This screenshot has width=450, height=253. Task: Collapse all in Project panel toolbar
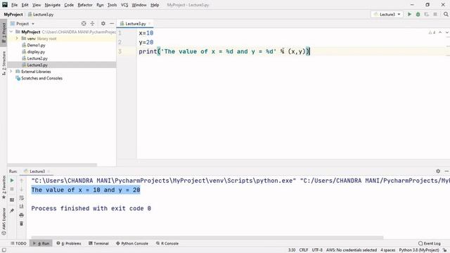[x=92, y=23]
